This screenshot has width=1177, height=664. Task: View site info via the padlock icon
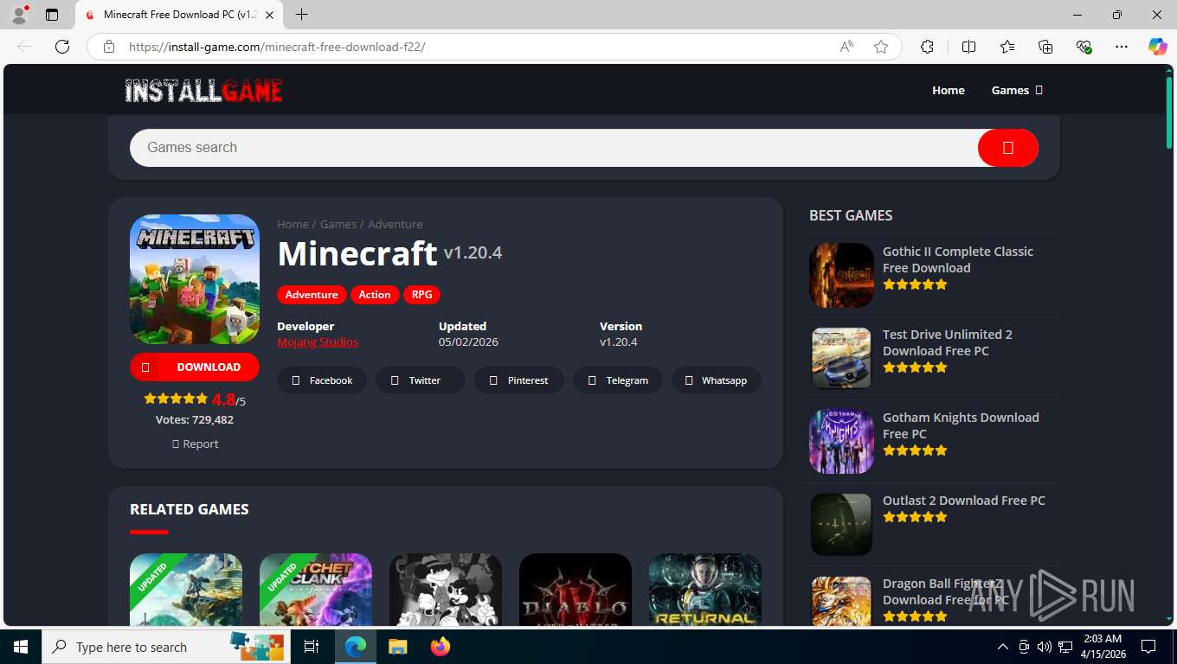coord(109,47)
